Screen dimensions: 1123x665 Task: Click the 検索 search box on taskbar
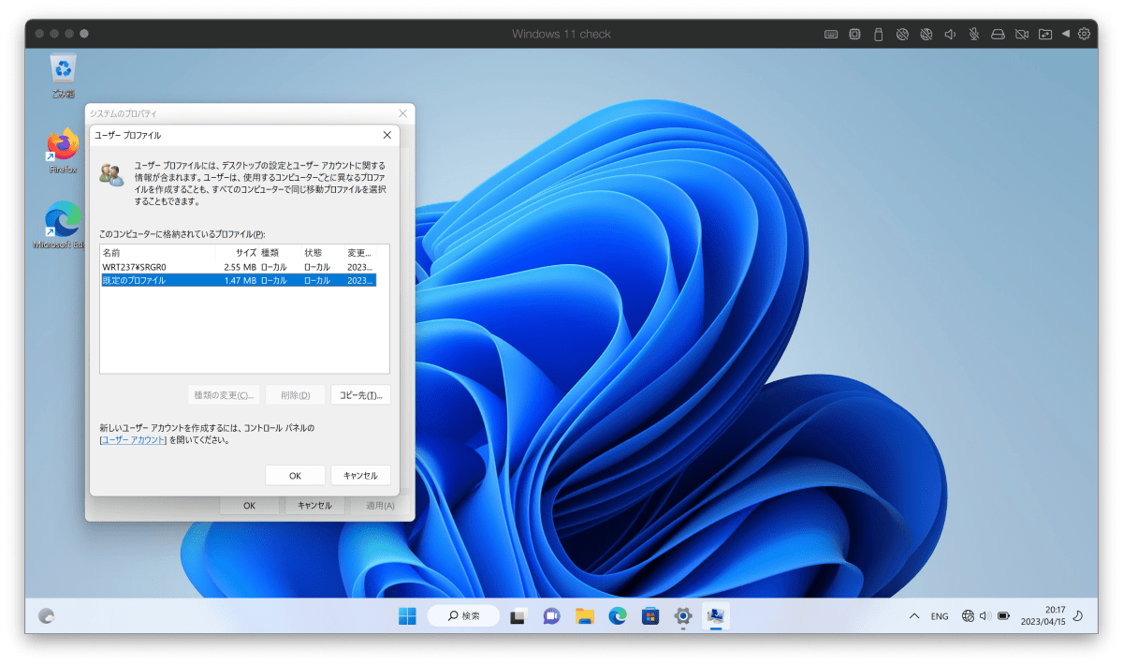click(463, 615)
